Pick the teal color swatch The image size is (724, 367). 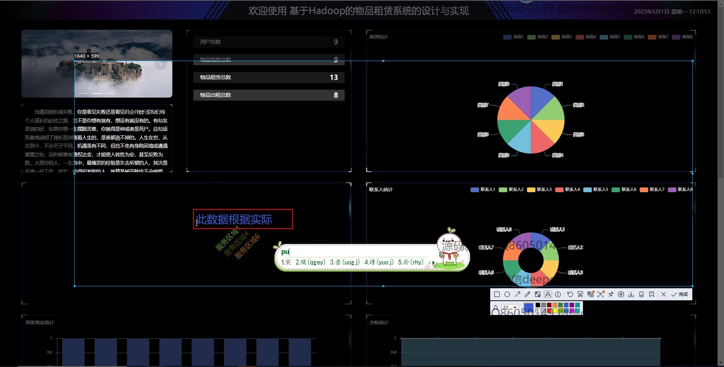(x=577, y=305)
